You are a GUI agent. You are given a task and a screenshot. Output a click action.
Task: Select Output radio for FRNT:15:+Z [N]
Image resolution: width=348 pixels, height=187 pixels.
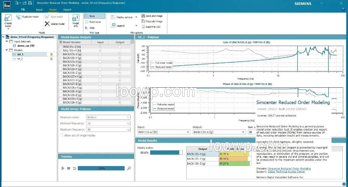point(120,47)
